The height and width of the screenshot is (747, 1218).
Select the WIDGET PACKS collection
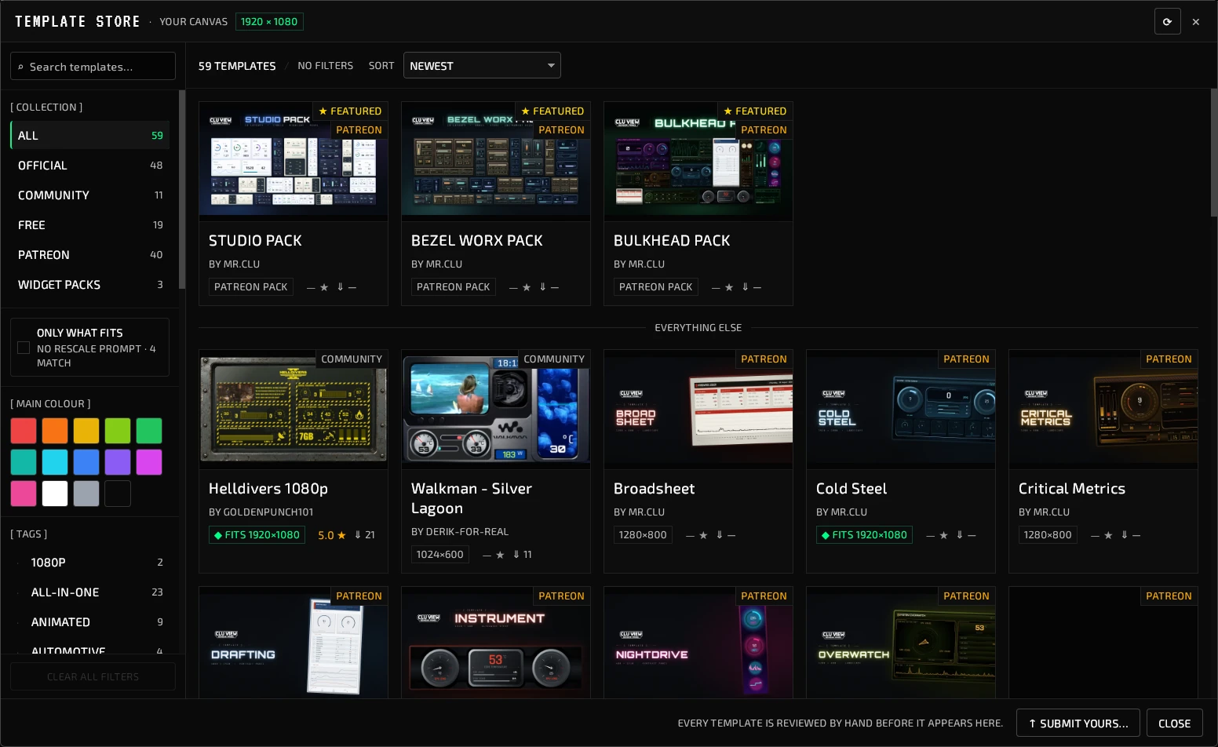tap(89, 285)
